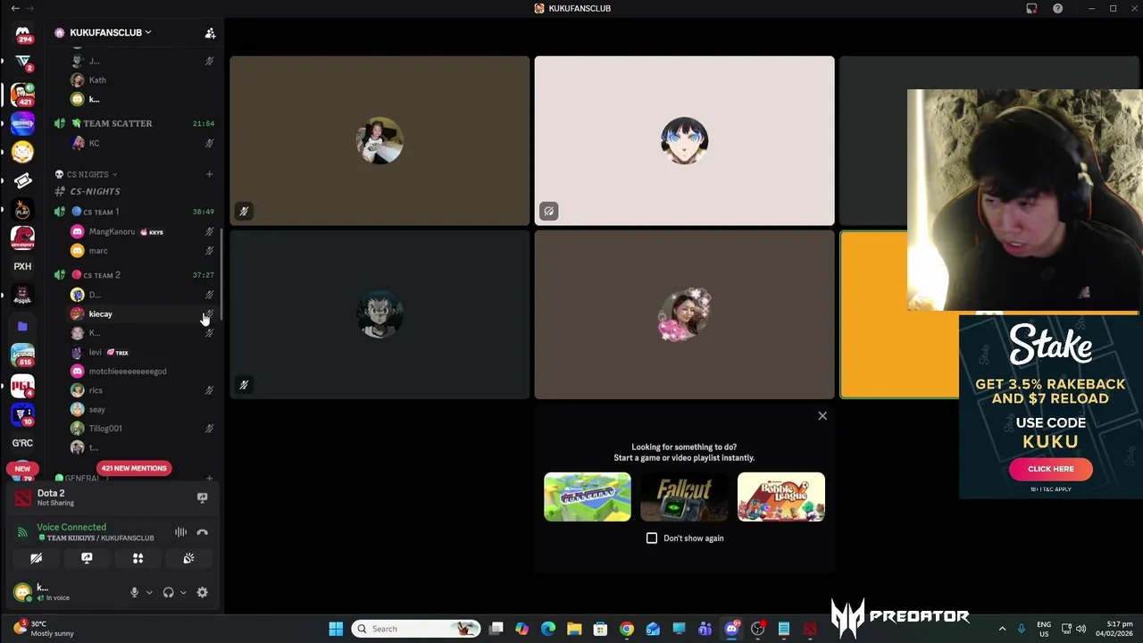This screenshot has height=643, width=1143.
Task: Open microphone input options chevron
Action: [x=148, y=592]
